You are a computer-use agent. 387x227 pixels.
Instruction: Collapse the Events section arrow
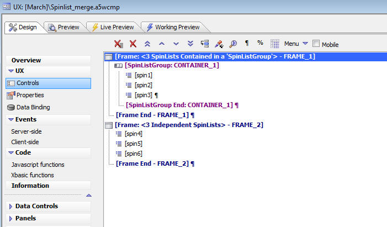[x=10, y=119]
